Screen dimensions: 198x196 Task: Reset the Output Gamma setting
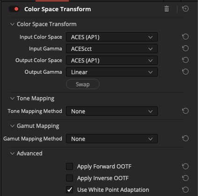click(185, 72)
